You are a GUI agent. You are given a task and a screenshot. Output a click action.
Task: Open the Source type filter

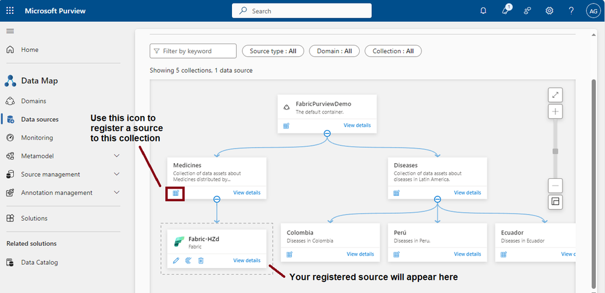[273, 51]
